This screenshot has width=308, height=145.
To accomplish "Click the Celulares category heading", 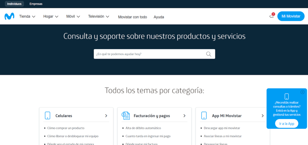I will [x=64, y=116].
